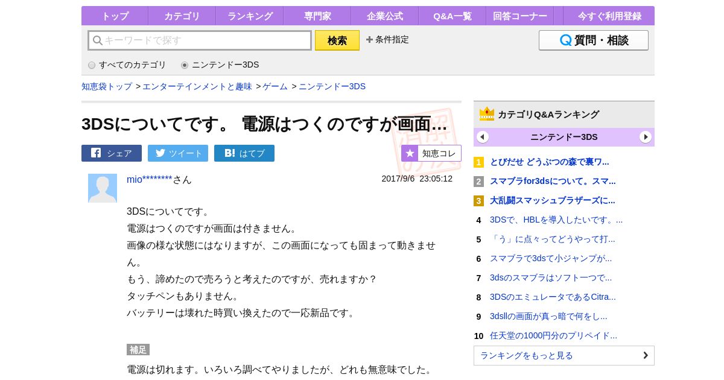Open ranking 7 3dsのスマブラはソフト一つで link

[551, 277]
